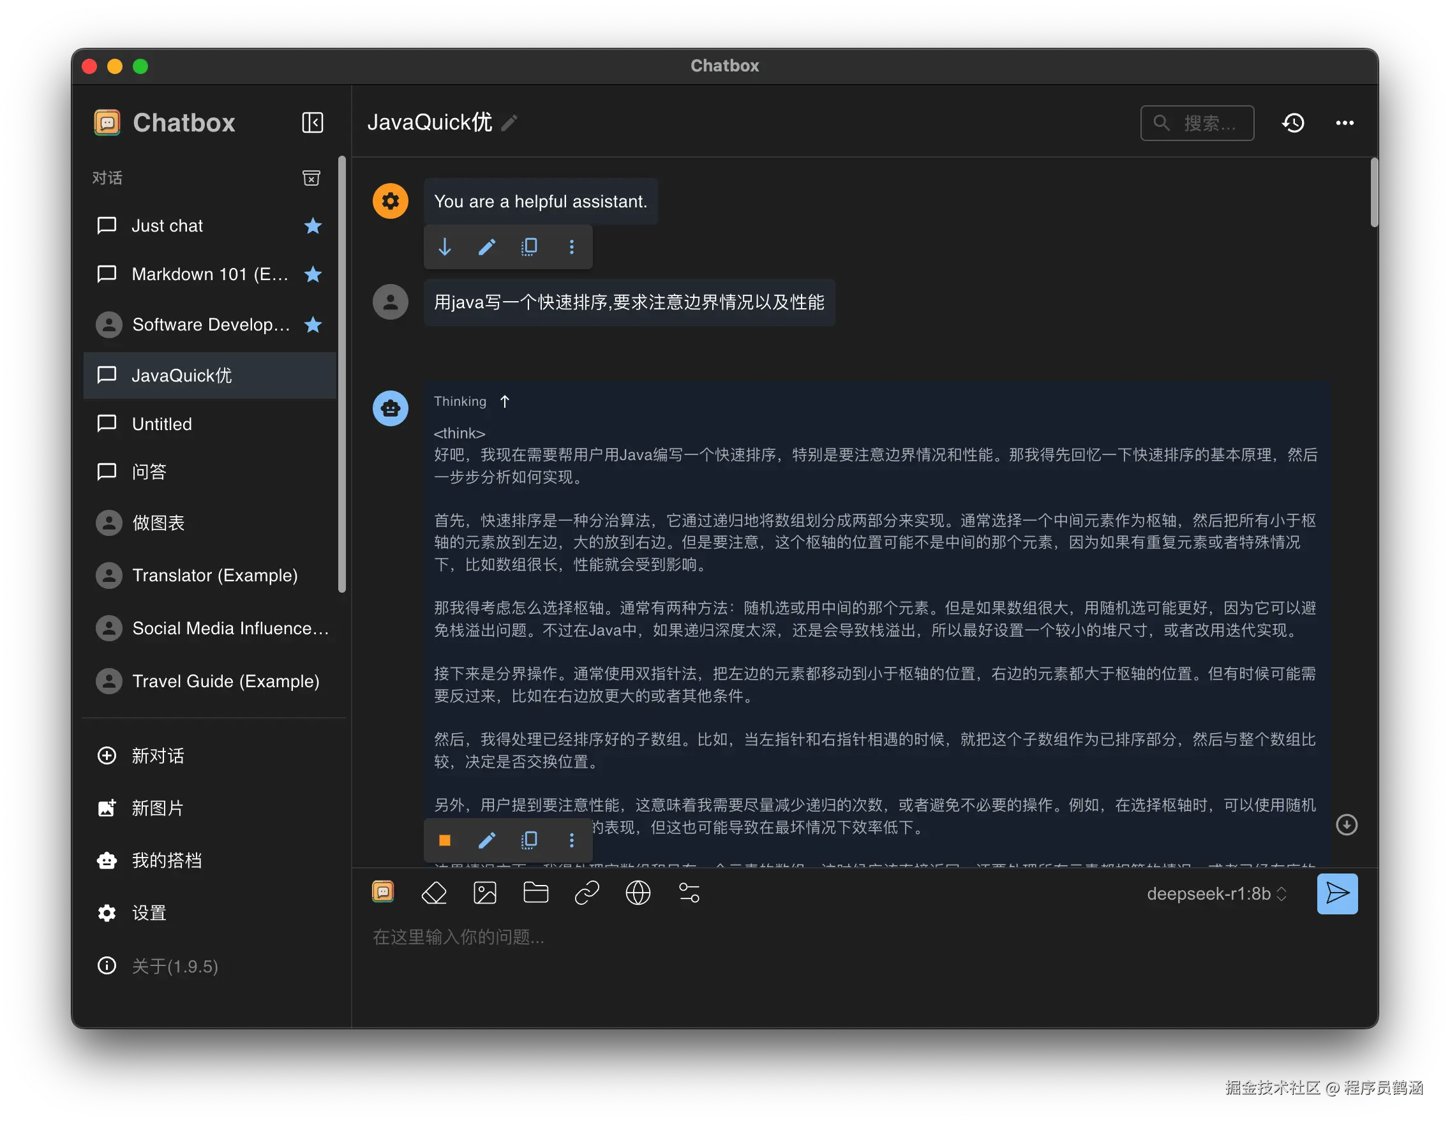Click the sidebar clean conversations icon
The width and height of the screenshot is (1450, 1123).
tap(311, 178)
